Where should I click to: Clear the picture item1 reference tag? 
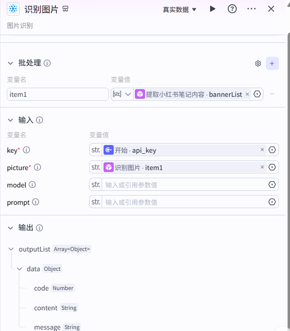tap(263, 167)
